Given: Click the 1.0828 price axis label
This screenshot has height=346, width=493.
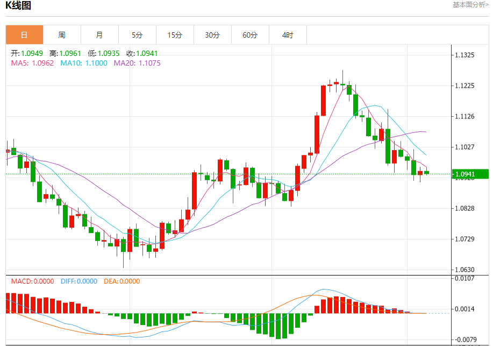Looking at the screenshot, I should point(465,208).
